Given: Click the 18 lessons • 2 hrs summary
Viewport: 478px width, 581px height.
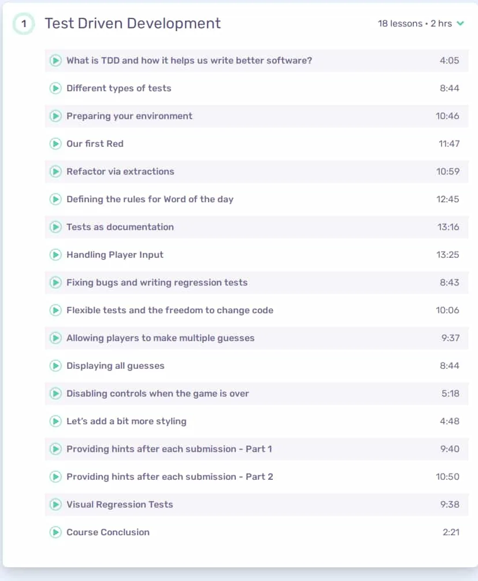Looking at the screenshot, I should (414, 23).
